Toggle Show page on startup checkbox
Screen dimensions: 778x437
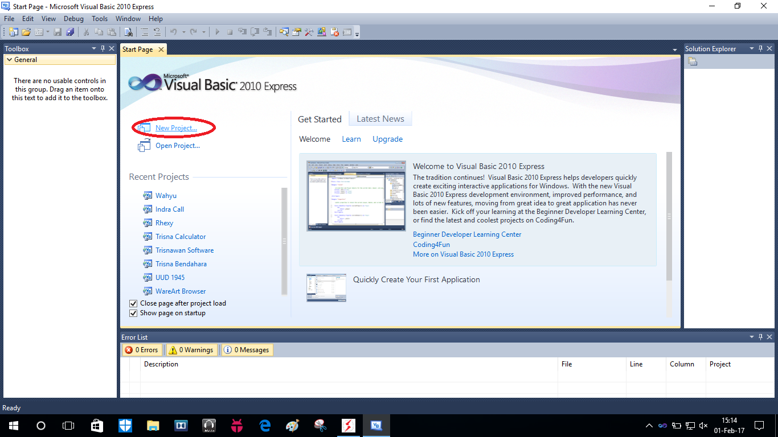pyautogui.click(x=133, y=313)
